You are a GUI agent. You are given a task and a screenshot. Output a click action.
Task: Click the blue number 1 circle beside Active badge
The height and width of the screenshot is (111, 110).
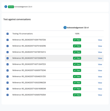point(6,7)
